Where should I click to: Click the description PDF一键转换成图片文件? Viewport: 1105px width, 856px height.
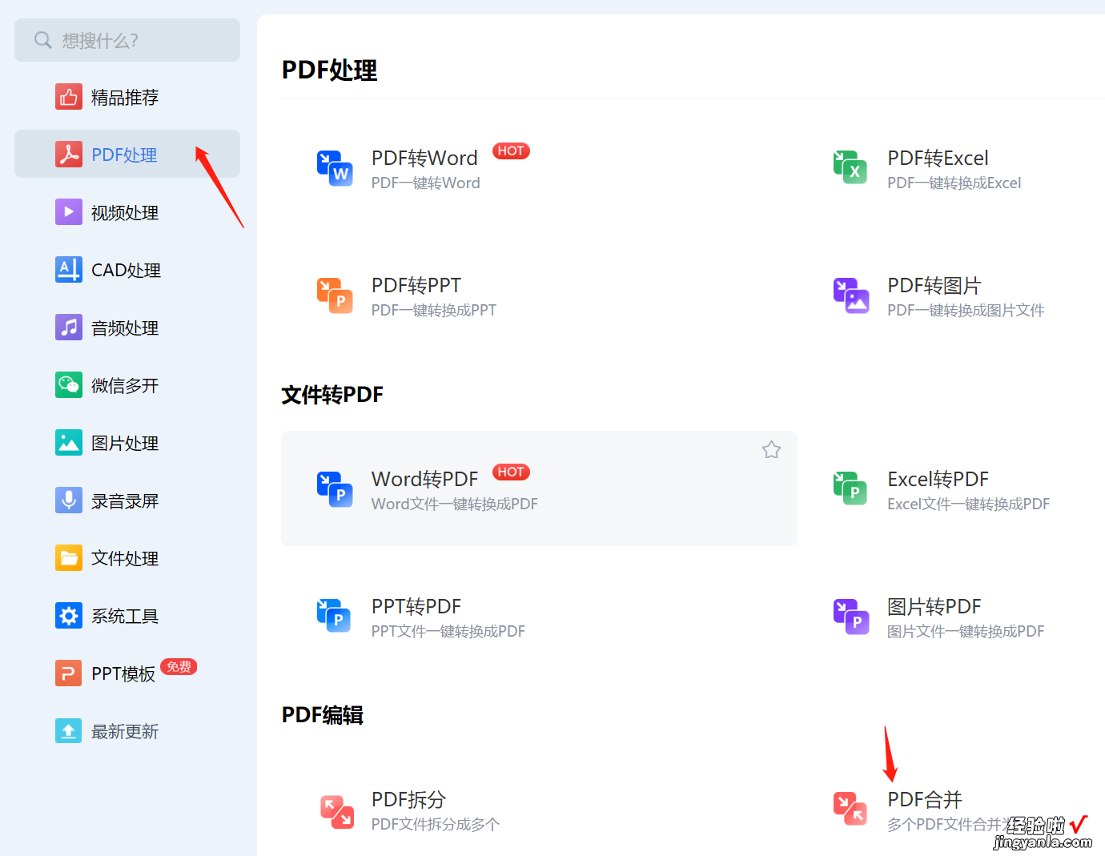coord(966,310)
